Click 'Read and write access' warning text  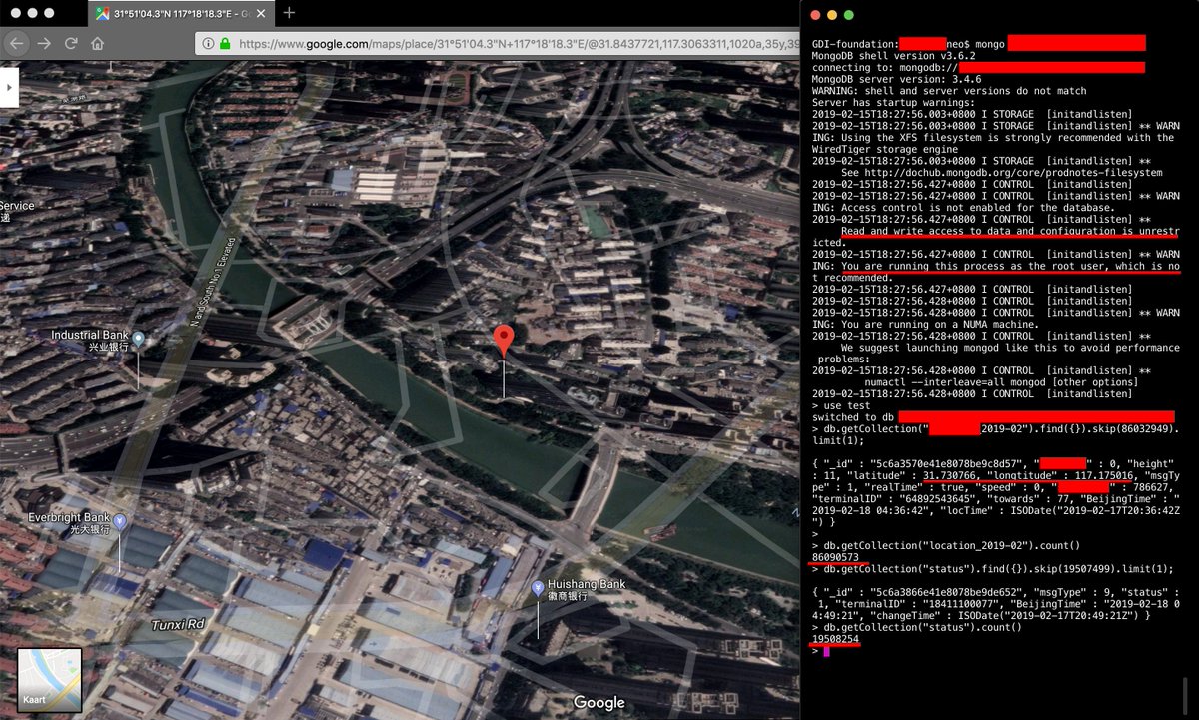coord(1009,231)
